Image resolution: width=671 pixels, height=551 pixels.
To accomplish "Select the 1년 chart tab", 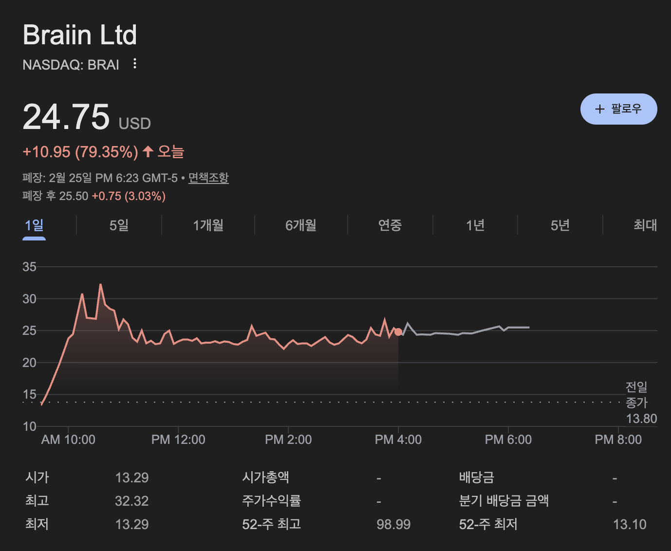I will pyautogui.click(x=475, y=225).
